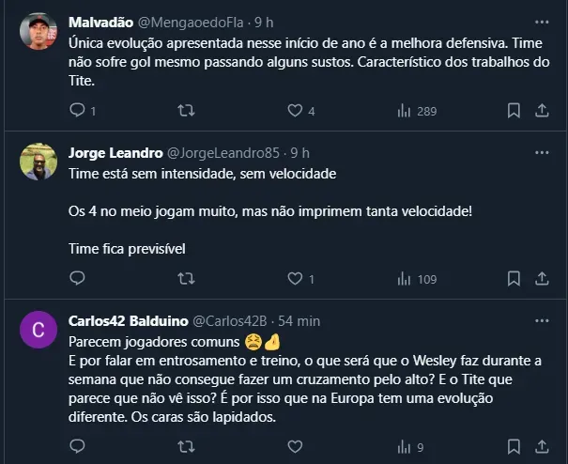568x464 pixels.
Task: Reply to Malvadão's tweet
Action: point(78,111)
